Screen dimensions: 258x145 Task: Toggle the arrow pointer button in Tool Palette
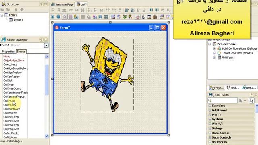click(252, 100)
